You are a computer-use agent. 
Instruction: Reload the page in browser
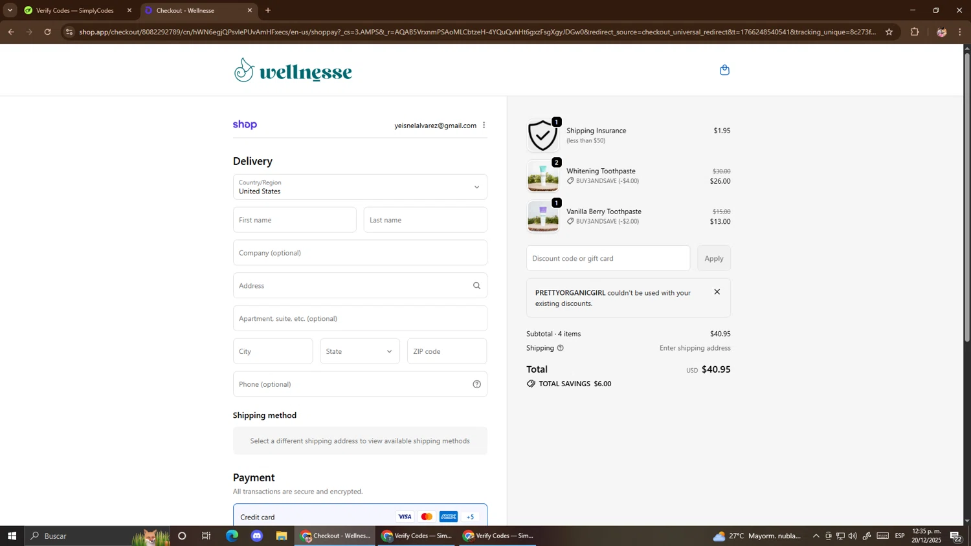pyautogui.click(x=47, y=32)
